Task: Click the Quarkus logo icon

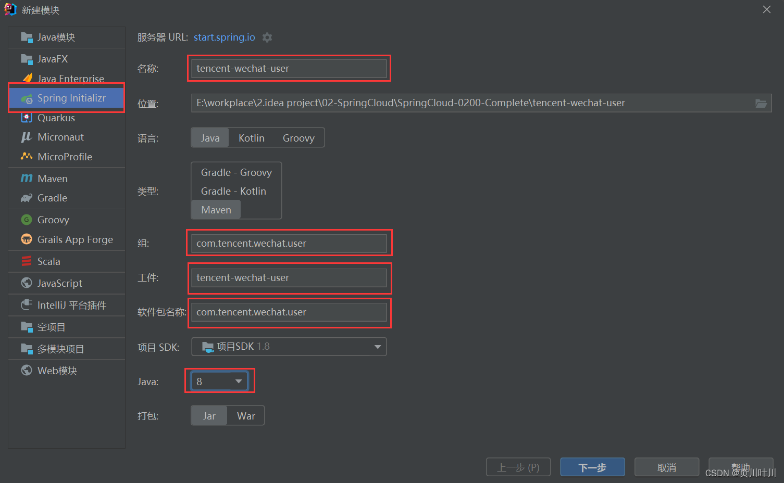Action: click(27, 118)
